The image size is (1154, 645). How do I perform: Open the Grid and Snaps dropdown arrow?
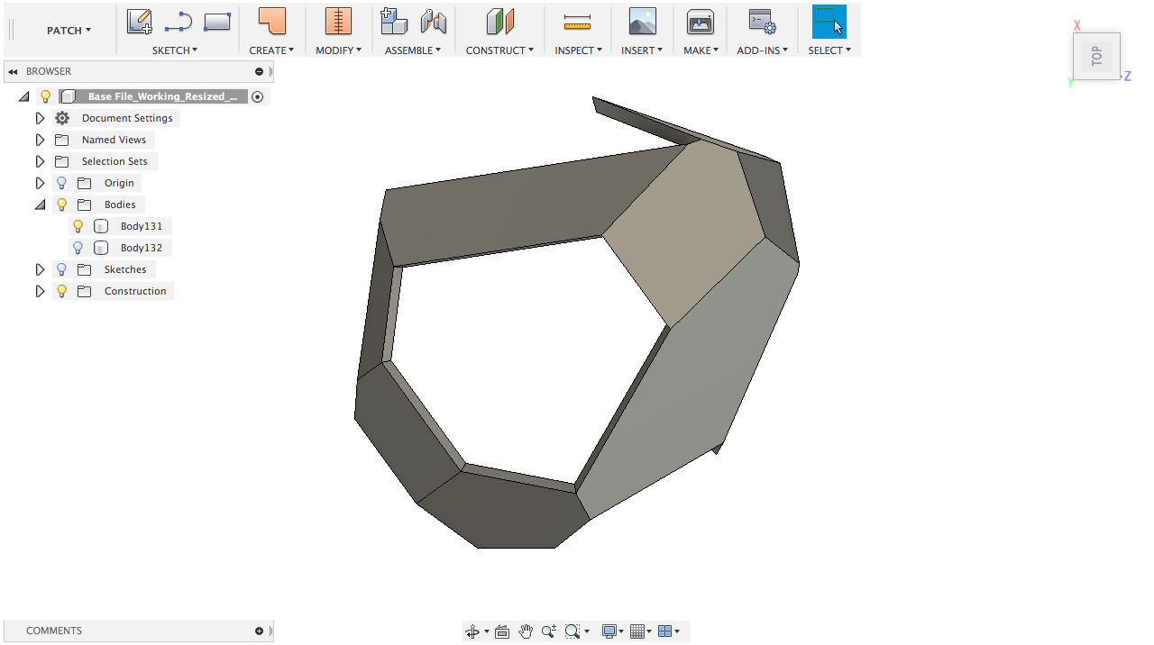click(x=649, y=631)
